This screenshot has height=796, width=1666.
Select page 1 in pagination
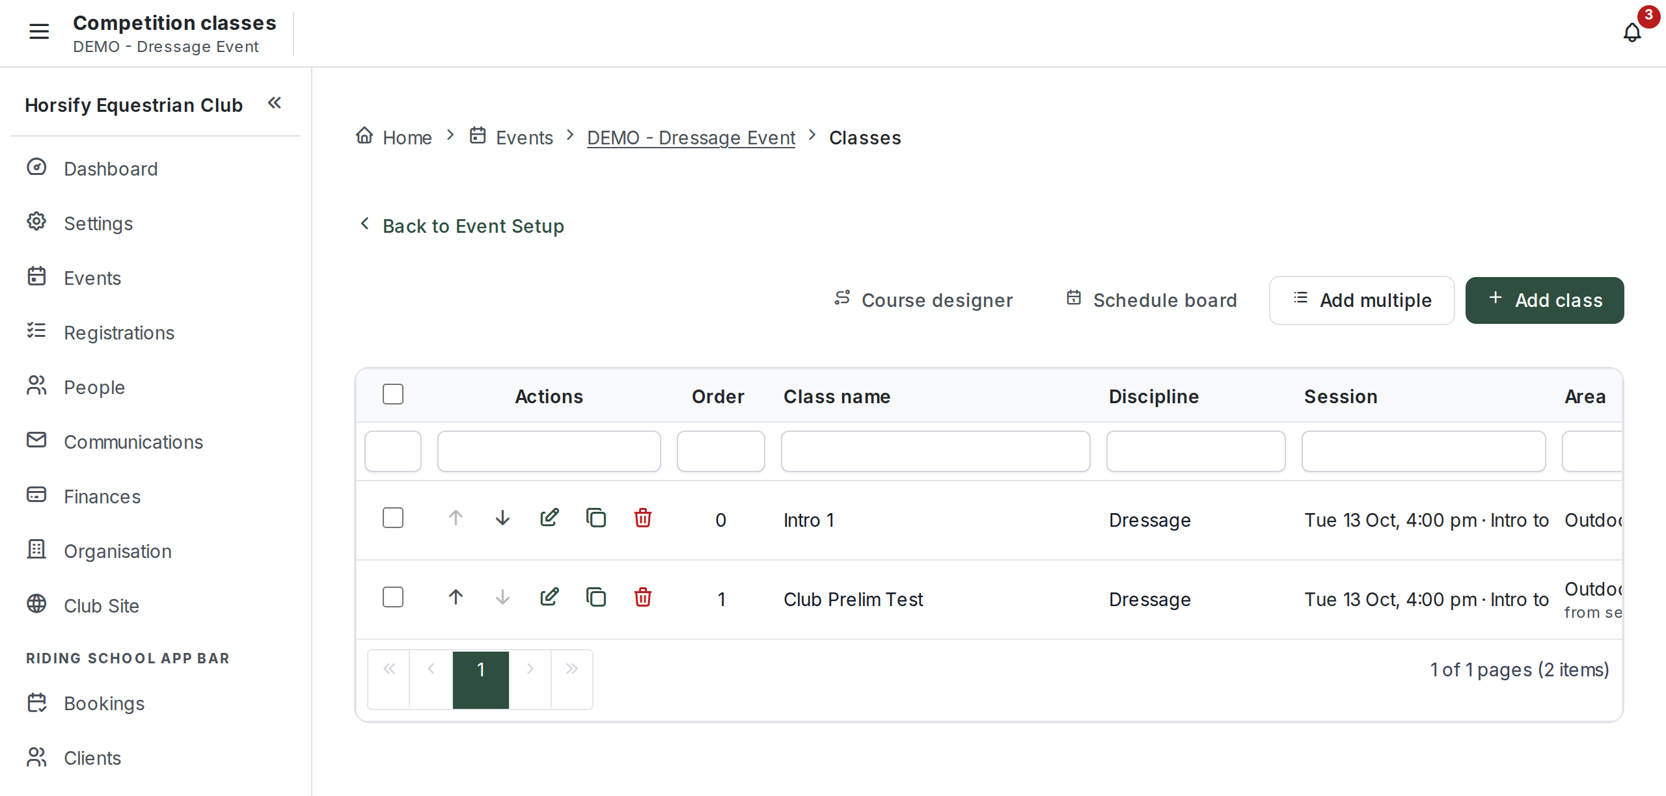click(x=480, y=680)
